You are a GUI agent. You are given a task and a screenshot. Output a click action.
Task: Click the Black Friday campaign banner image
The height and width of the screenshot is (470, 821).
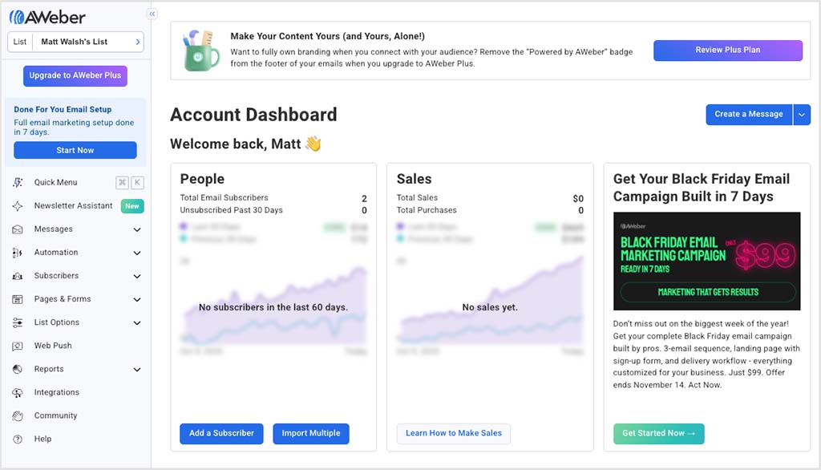pyautogui.click(x=706, y=261)
